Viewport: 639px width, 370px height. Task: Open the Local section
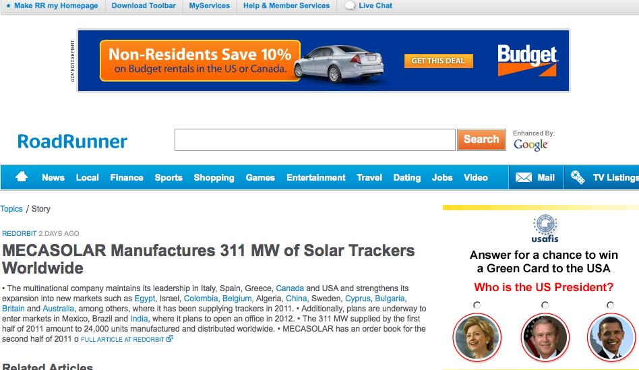pyautogui.click(x=87, y=178)
